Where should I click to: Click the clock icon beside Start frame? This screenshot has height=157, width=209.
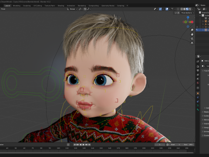(x=167, y=145)
